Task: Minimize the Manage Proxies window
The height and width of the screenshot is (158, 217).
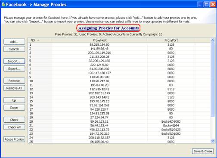Action: [200, 4]
